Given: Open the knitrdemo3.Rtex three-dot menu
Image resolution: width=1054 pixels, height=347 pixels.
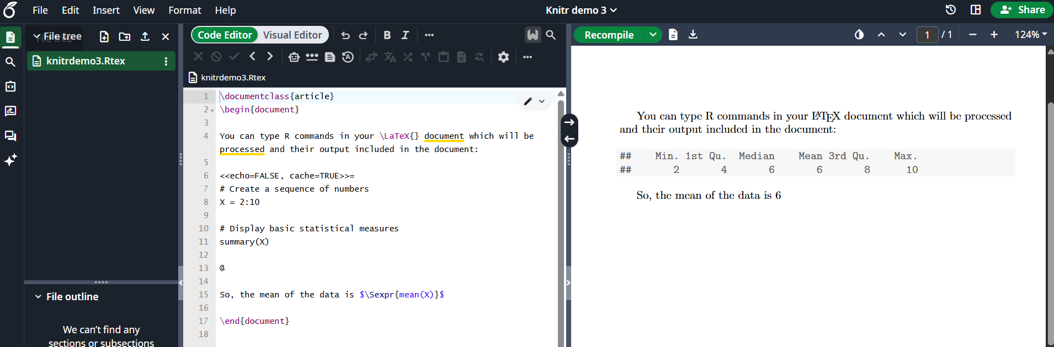Looking at the screenshot, I should [166, 61].
